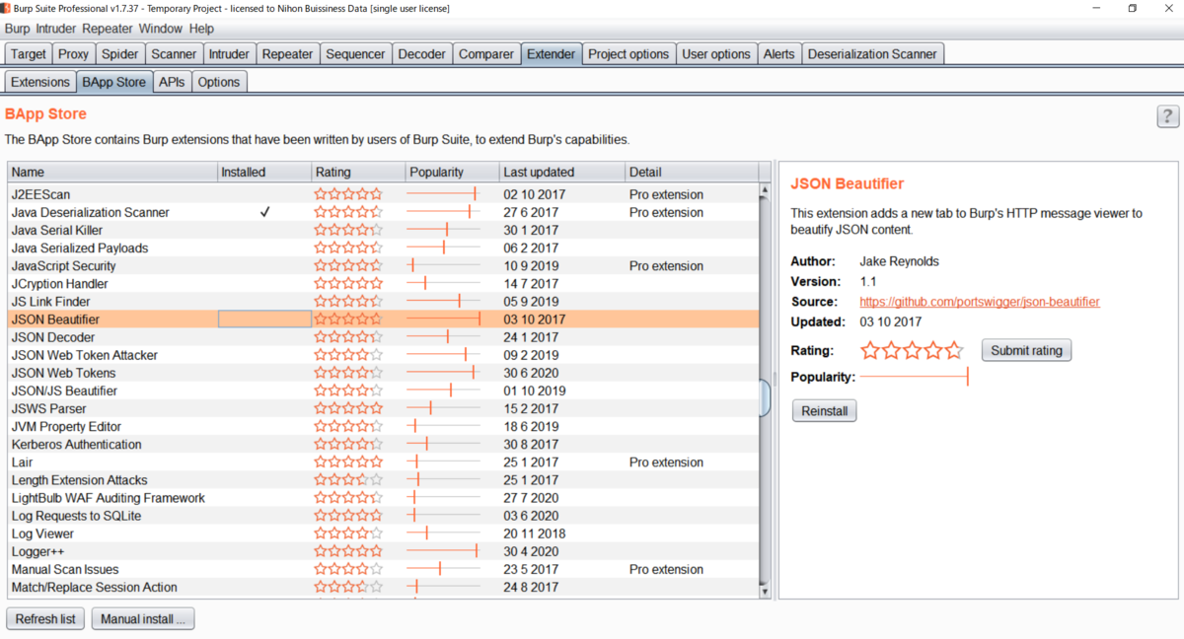Click the Reinstall button
Screen dimensions: 1184x639
click(824, 411)
